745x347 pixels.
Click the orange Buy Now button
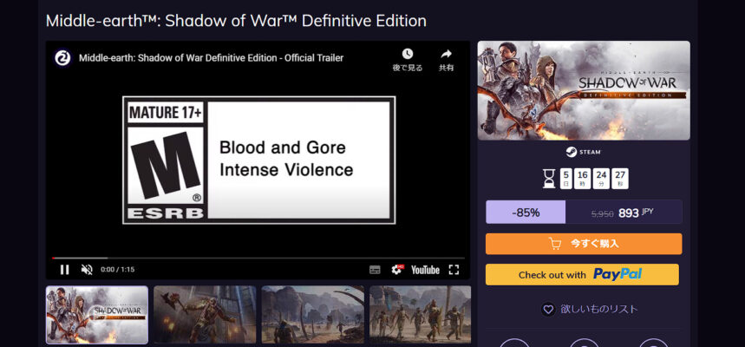[x=584, y=244]
